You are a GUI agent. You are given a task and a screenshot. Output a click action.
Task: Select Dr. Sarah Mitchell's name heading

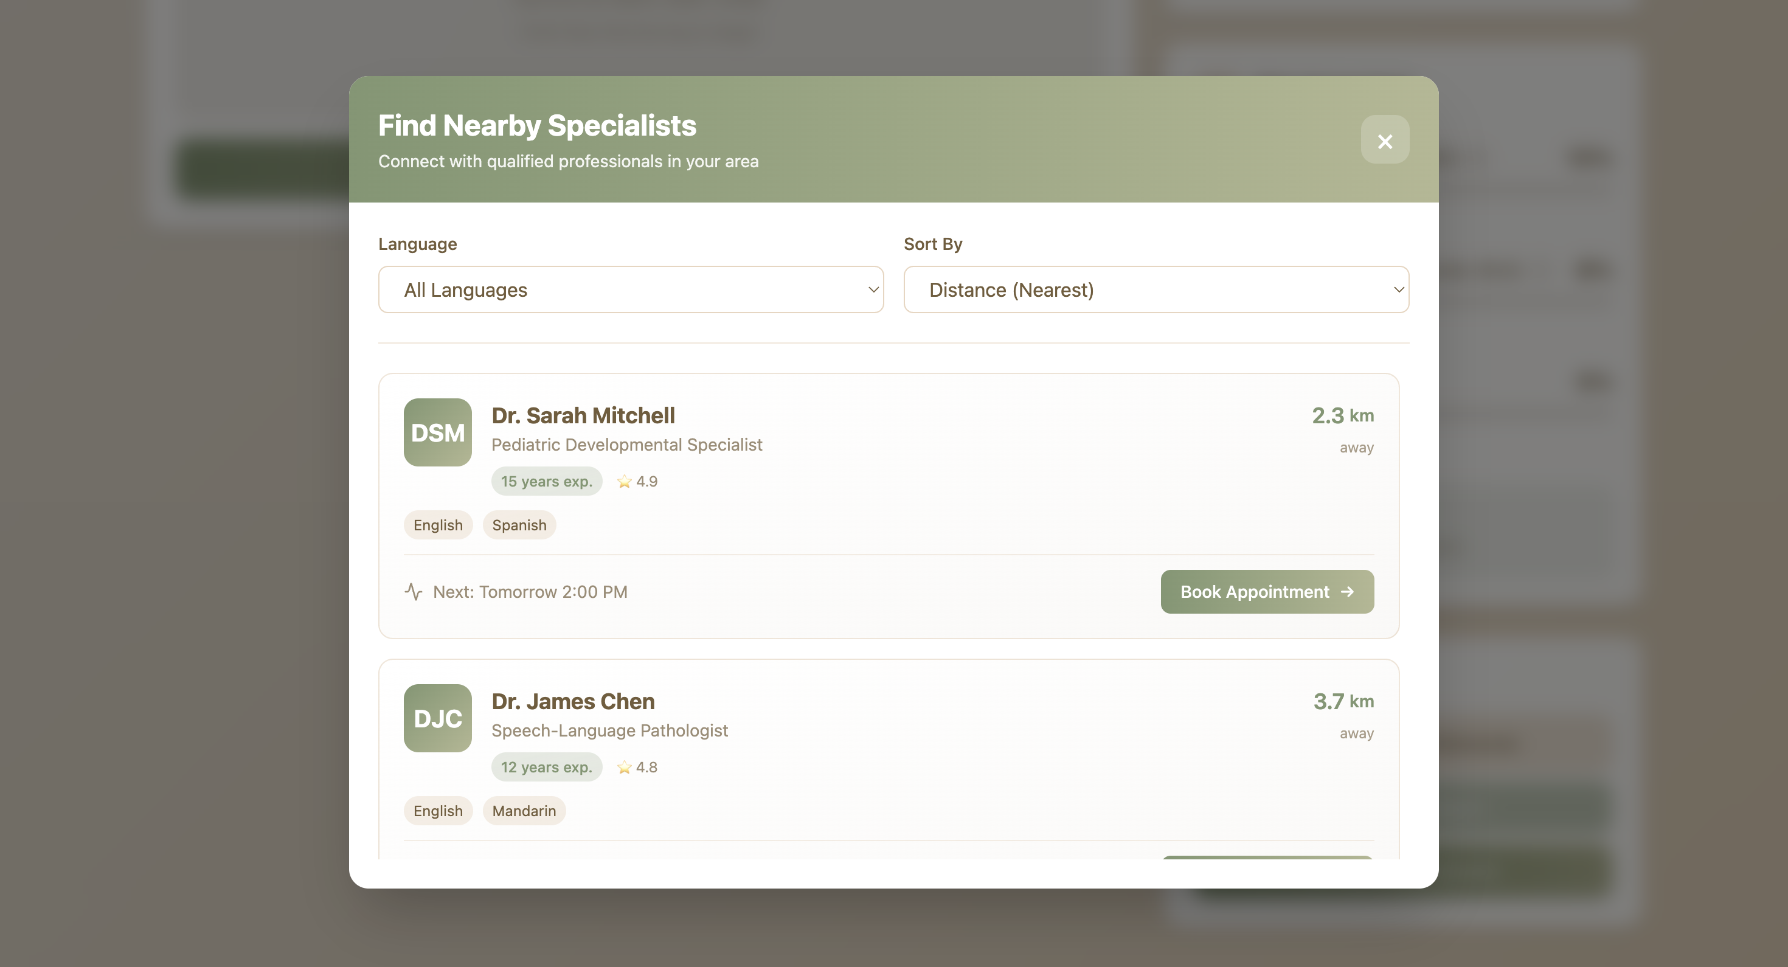[583, 416]
